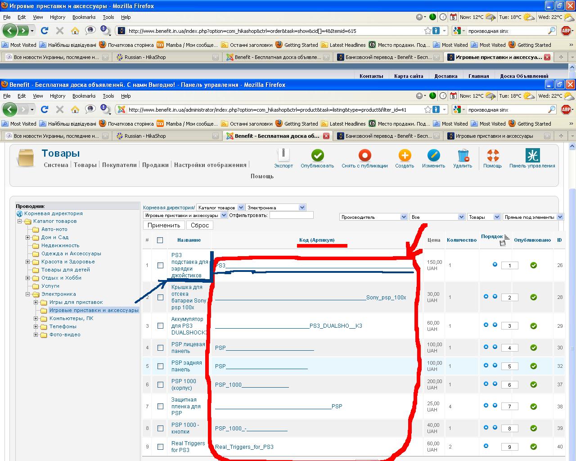Click the Stop icon in Benefit admin window
Viewport: 576px width, 461px height.
point(60,109)
